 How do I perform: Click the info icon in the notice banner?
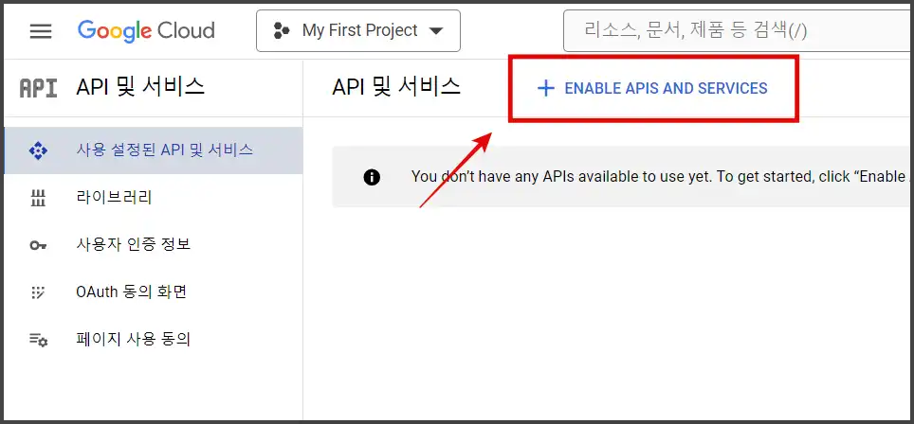tap(372, 177)
